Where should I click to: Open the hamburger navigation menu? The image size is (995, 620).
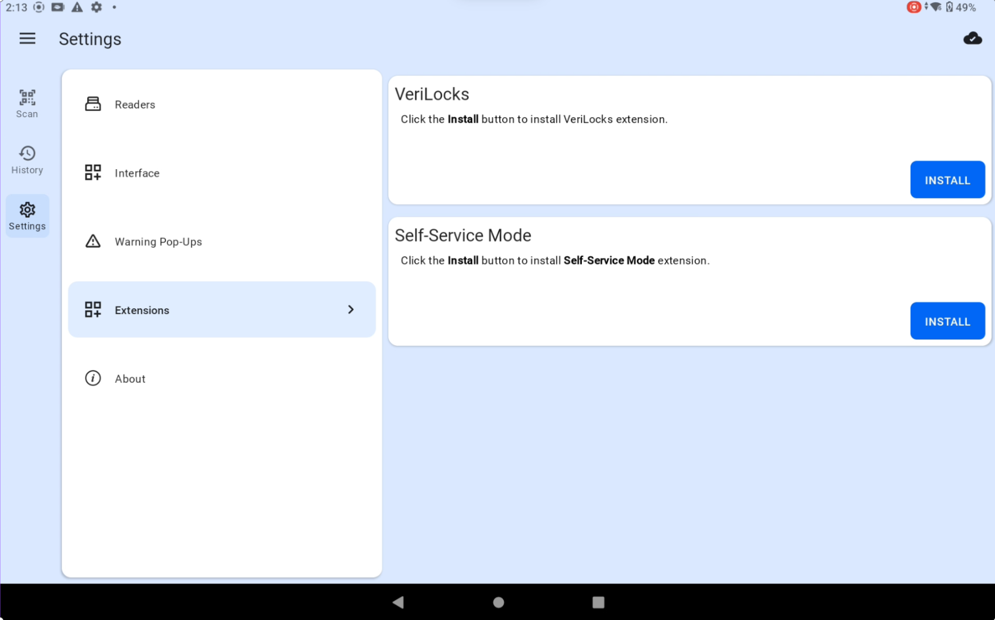pos(27,38)
